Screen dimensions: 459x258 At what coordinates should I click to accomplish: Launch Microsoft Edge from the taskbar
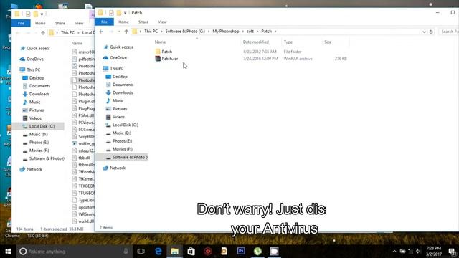point(158,252)
